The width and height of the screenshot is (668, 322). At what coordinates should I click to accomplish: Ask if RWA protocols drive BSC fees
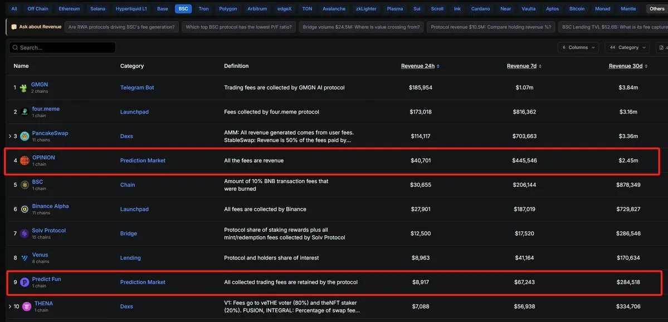click(121, 27)
